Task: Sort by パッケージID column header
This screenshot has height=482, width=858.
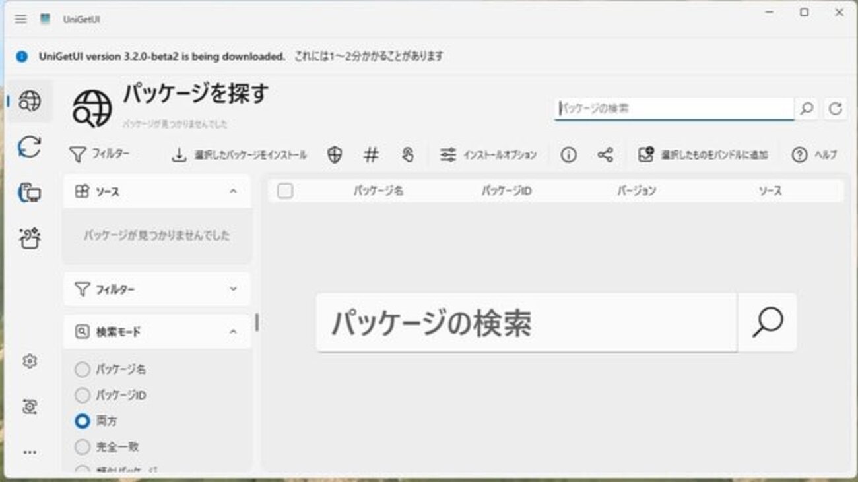Action: [x=506, y=191]
